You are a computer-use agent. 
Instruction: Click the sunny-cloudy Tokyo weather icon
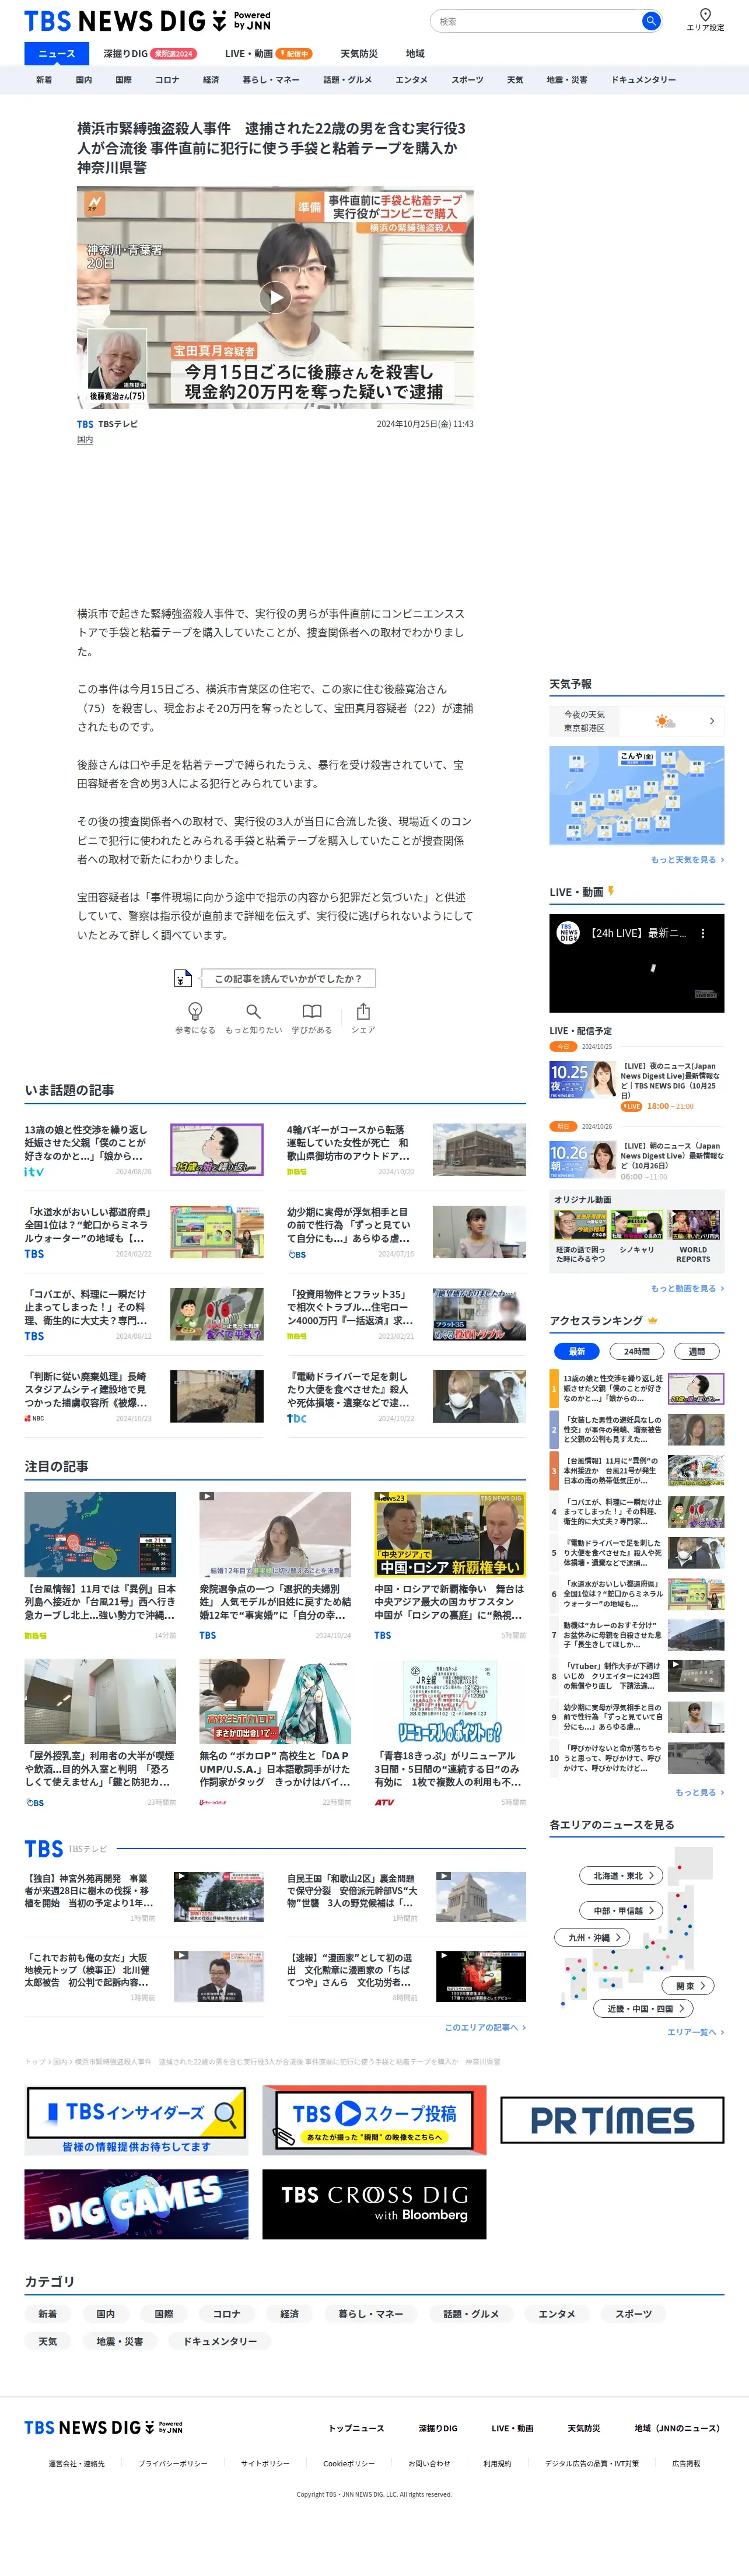tap(665, 721)
